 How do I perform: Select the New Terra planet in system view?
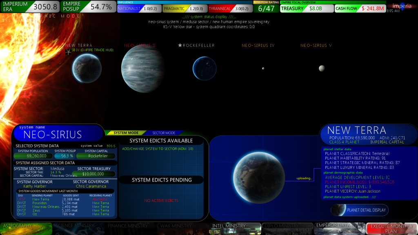(87, 69)
